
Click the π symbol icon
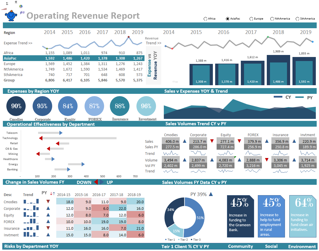click(16, 2)
